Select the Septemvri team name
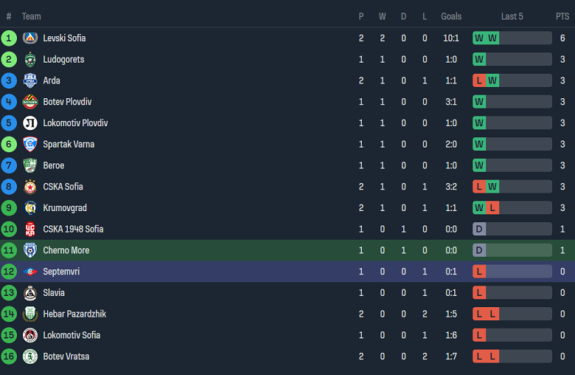The image size is (575, 375). coord(61,272)
